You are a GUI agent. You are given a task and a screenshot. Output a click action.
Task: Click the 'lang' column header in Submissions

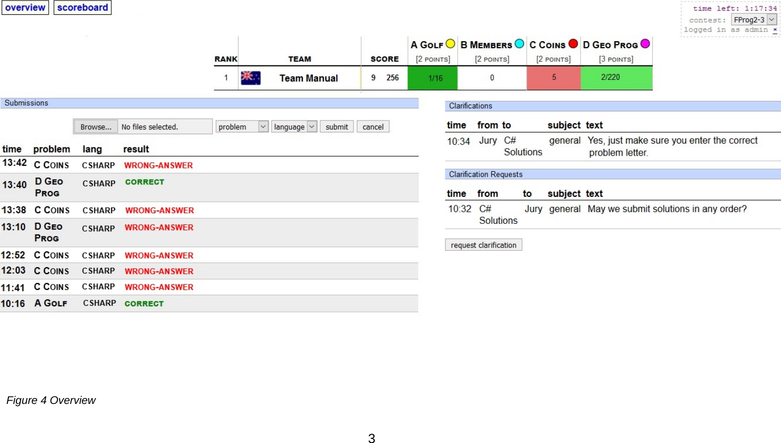pos(92,149)
